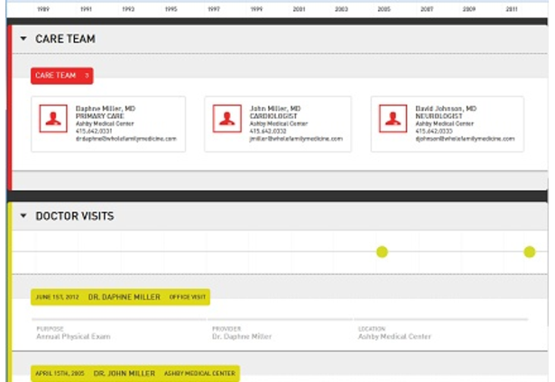Collapse the Doctor Visits section arrow

[23, 215]
